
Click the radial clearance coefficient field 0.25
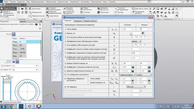click(x=135, y=53)
